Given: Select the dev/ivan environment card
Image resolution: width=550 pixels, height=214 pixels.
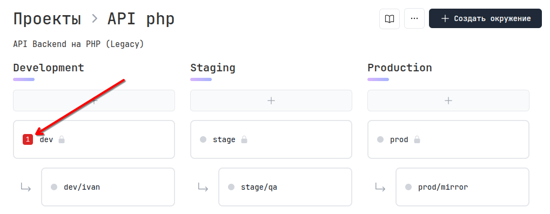Looking at the screenshot, I should (108, 187).
